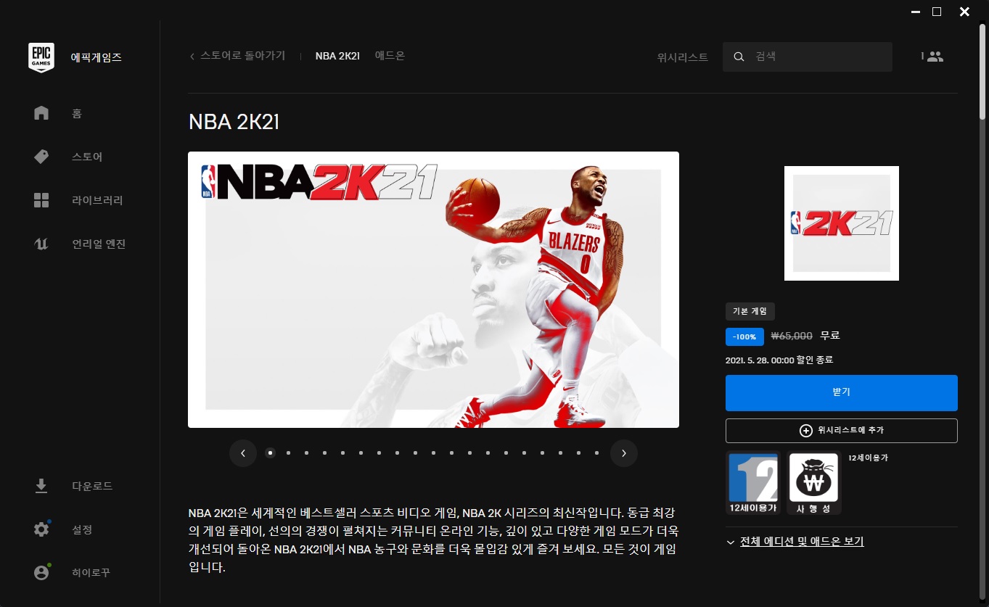Image resolution: width=989 pixels, height=607 pixels.
Task: Click the -100% discount badge
Action: pyautogui.click(x=744, y=336)
